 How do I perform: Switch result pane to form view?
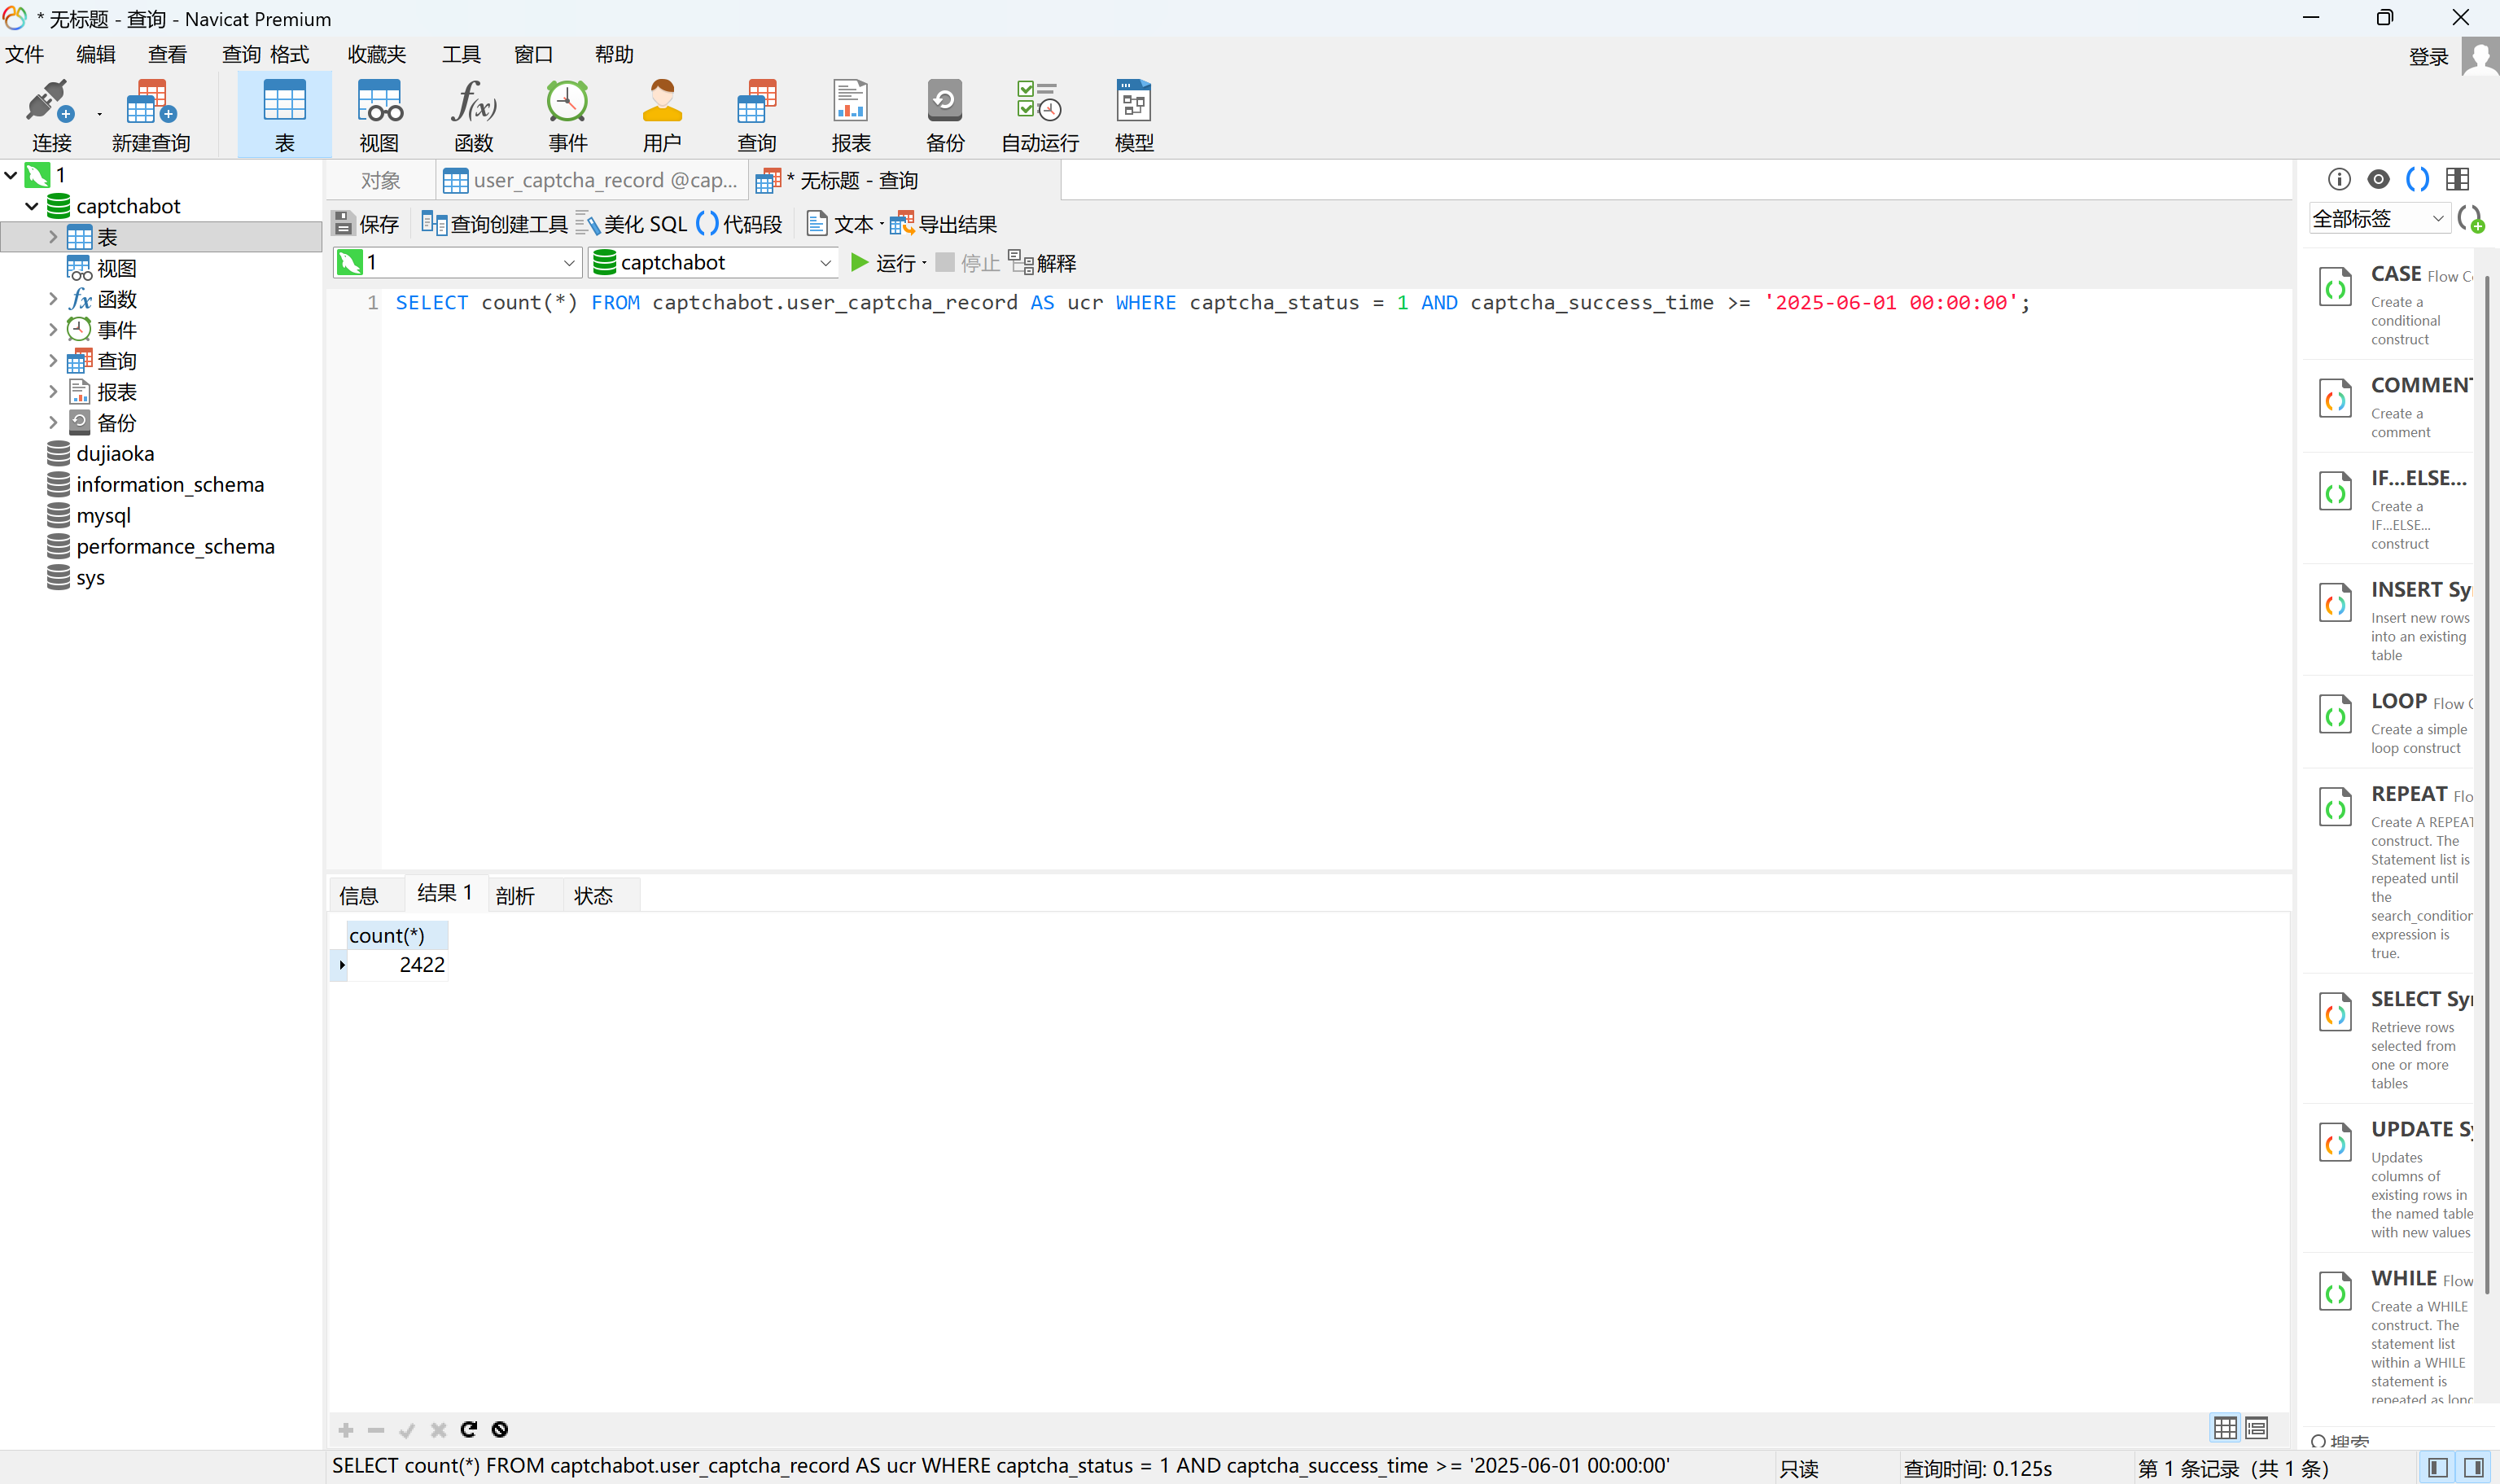(x=2256, y=1428)
